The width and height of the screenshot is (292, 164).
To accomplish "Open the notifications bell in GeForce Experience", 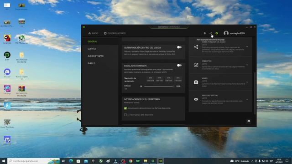I will tap(205, 33).
